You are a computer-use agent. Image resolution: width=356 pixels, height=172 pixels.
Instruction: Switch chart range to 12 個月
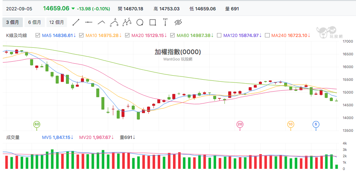coord(57,22)
